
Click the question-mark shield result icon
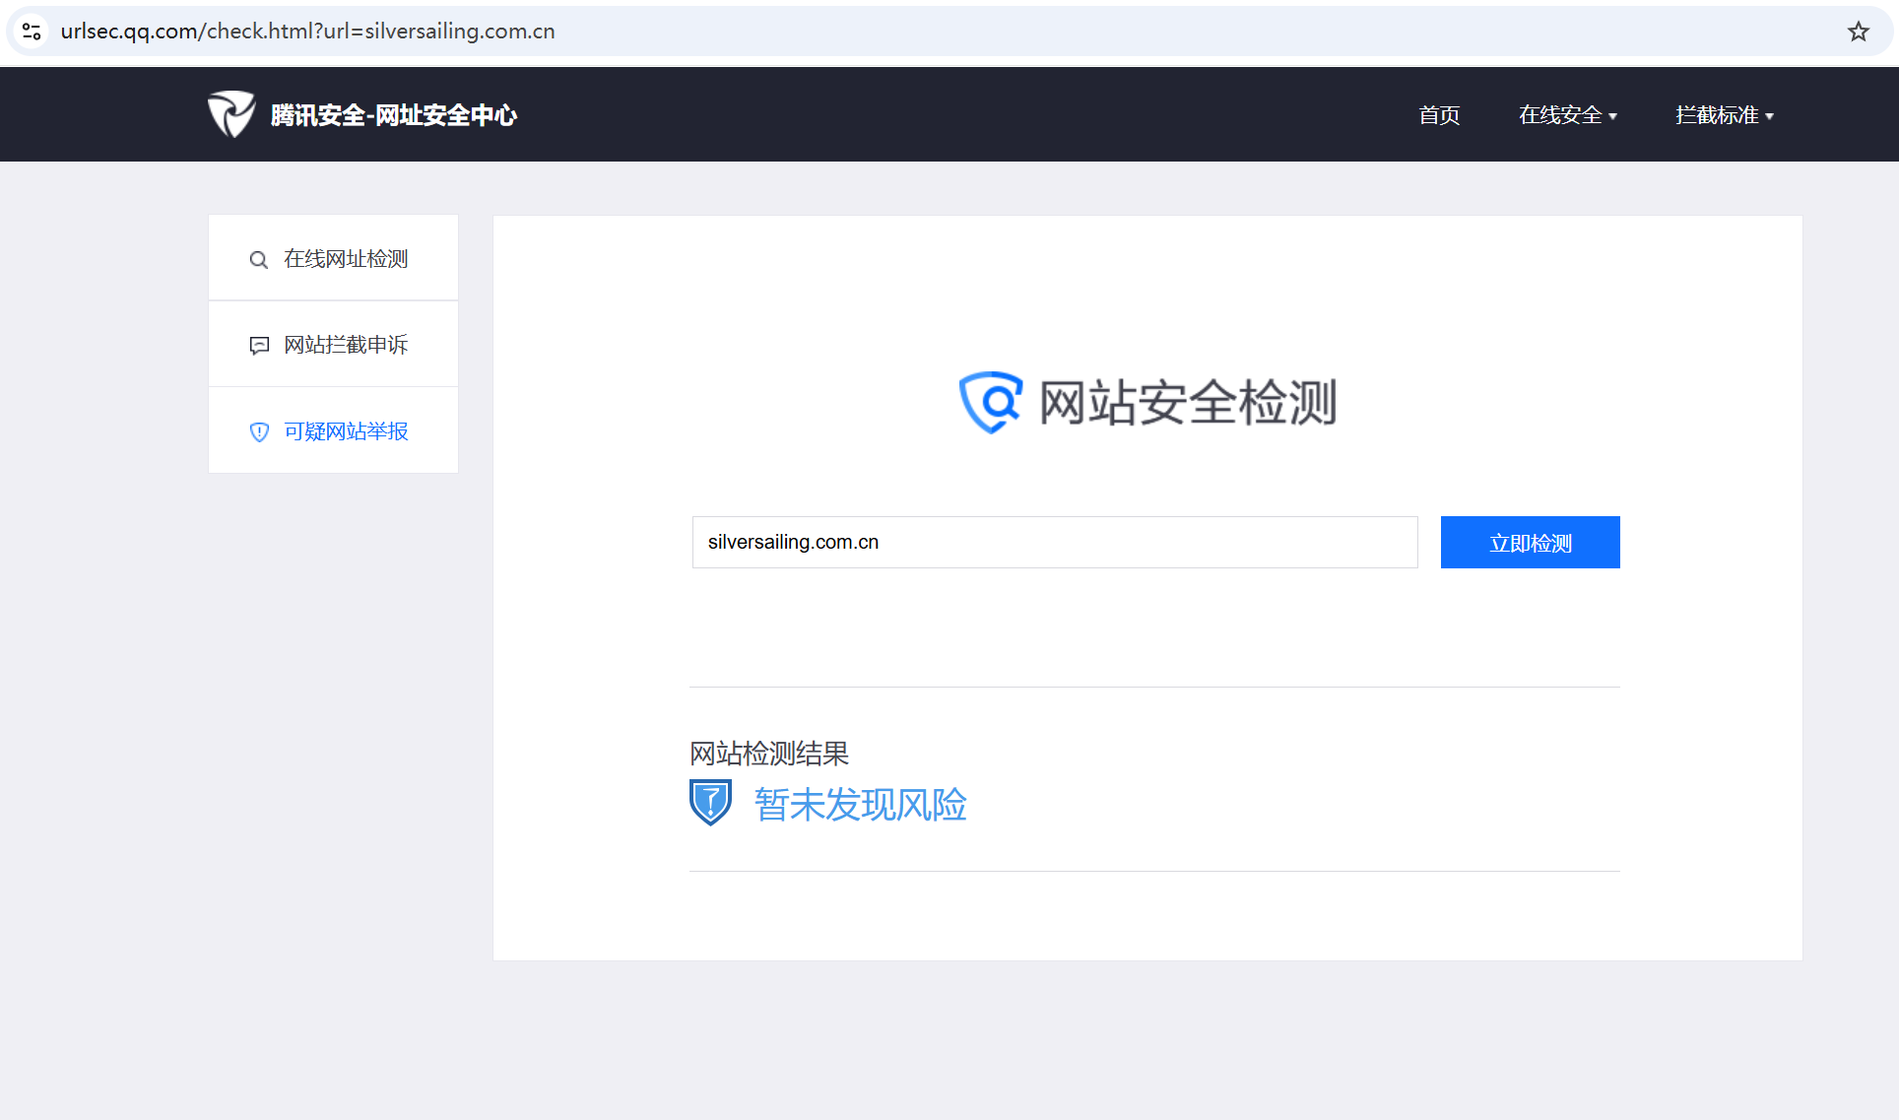(710, 803)
